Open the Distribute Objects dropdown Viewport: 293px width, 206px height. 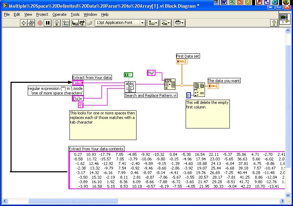point(166,23)
